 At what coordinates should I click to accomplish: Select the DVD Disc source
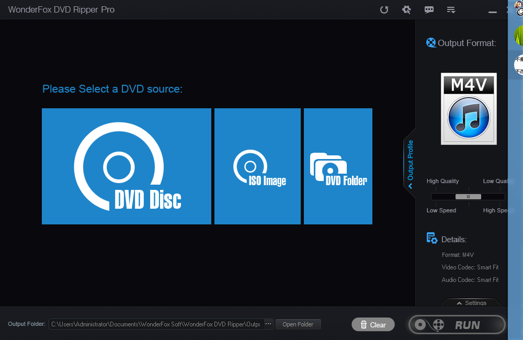coord(126,166)
